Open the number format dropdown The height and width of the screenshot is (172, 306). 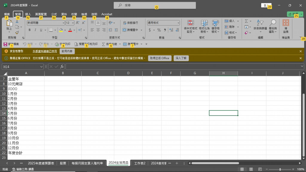(x=178, y=23)
